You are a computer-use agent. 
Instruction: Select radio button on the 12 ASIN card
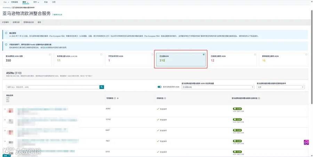point(255,55)
